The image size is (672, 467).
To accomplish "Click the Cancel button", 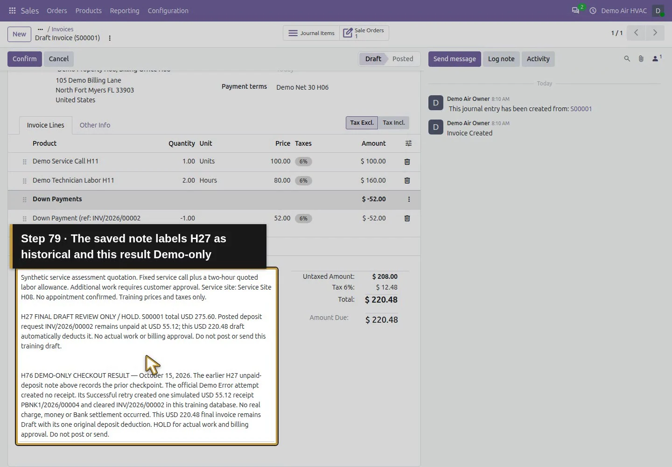I will 59,59.
